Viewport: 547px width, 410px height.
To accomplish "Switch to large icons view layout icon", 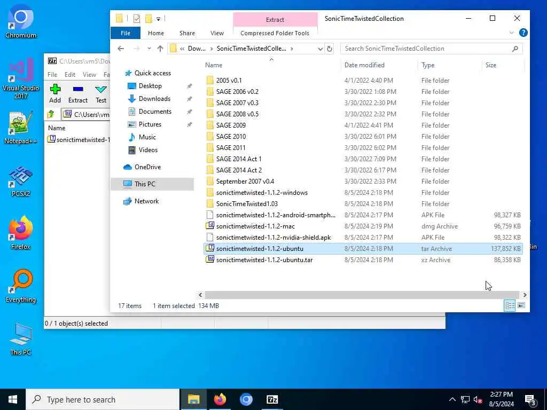I will (x=521, y=306).
